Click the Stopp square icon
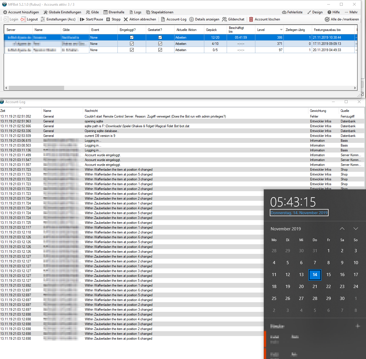Viewport: 366px width, 359px height. (108, 19)
